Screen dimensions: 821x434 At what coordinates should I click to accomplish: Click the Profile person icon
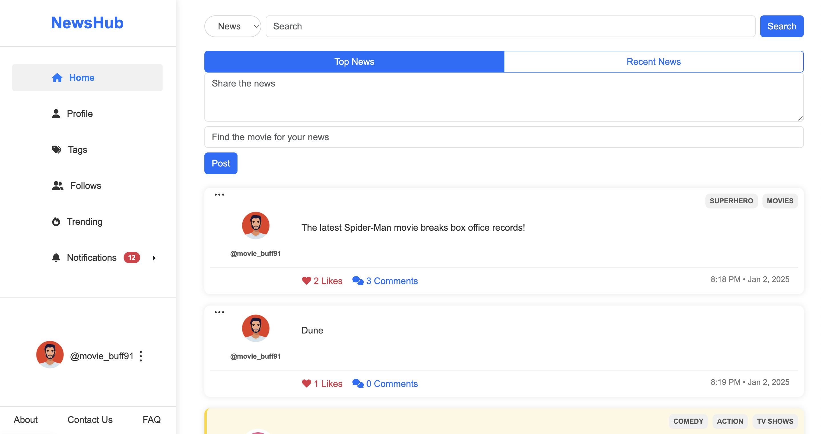(56, 114)
